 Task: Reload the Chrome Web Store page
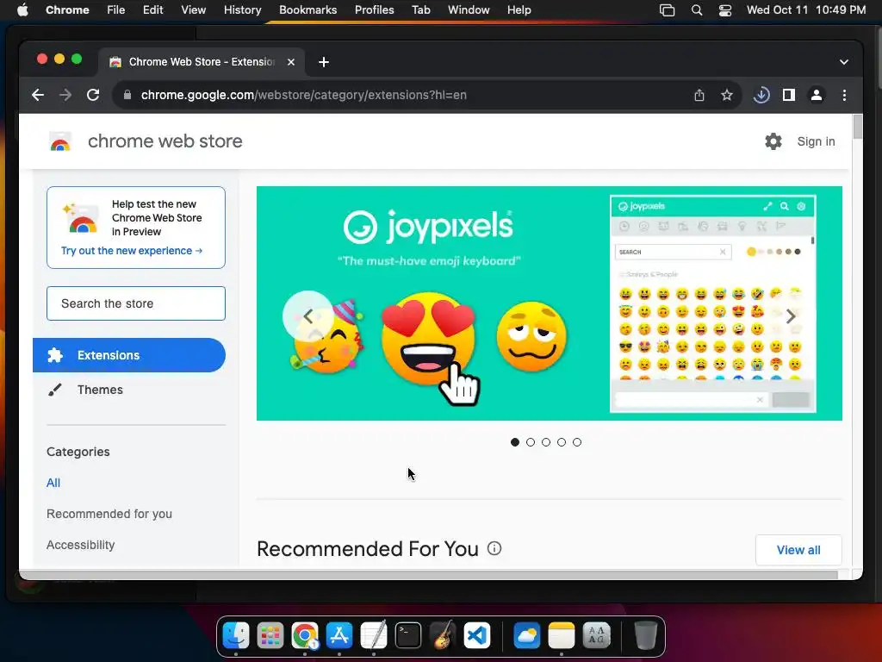point(93,95)
